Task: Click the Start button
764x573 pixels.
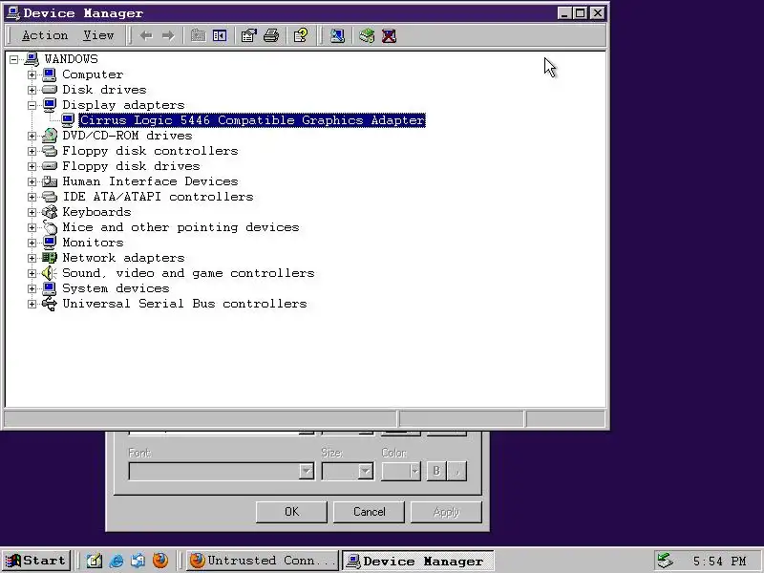Action: tap(36, 561)
